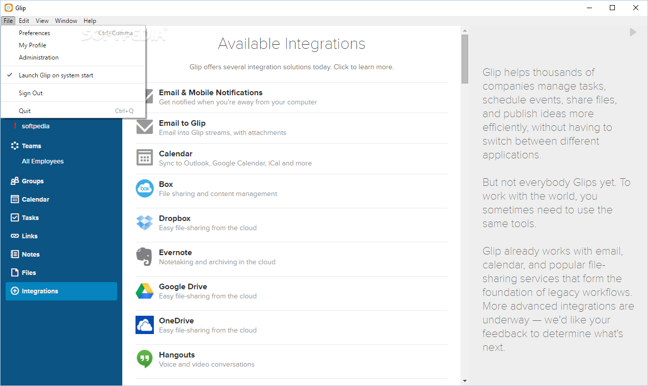Click the Hangouts speech bubble icon
This screenshot has height=386, width=648.
145,359
